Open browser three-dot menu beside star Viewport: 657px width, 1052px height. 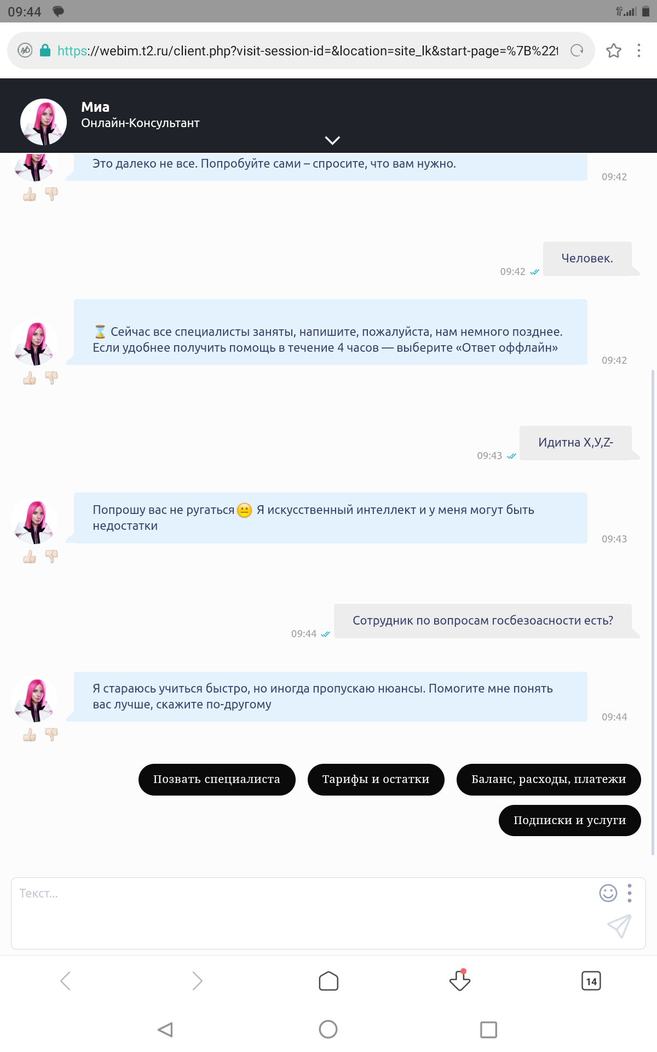coord(639,51)
